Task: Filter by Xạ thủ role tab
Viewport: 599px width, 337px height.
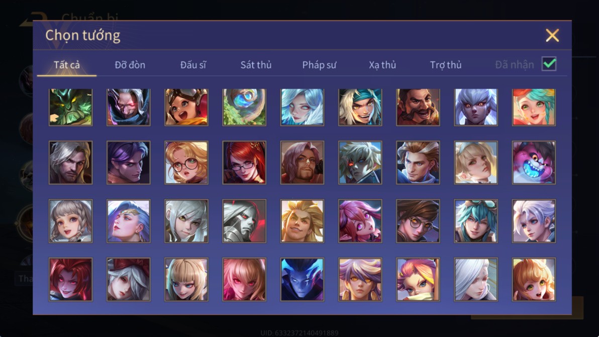Action: click(382, 65)
